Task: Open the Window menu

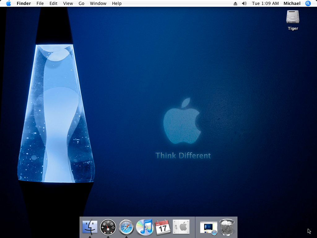Action: (98, 3)
